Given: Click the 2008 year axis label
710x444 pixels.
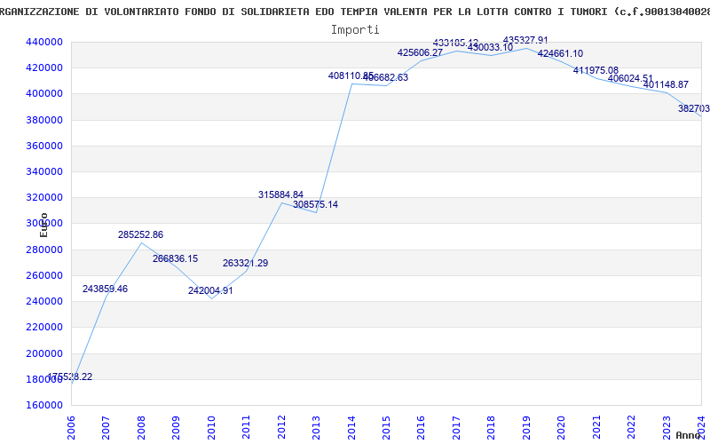Looking at the screenshot, I should [x=141, y=428].
